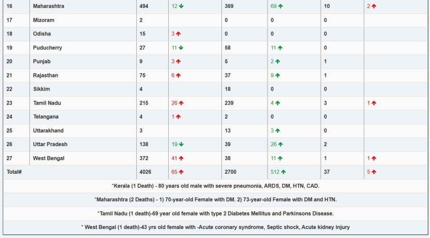Image resolution: width=430 pixels, height=238 pixels.
Task: Click the red up arrow beside Tamil Nadu's 26
Action: click(181, 103)
